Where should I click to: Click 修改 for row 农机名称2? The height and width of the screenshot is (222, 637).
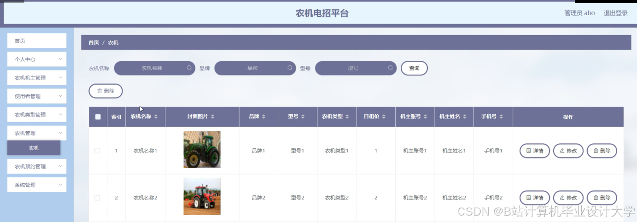(x=568, y=198)
